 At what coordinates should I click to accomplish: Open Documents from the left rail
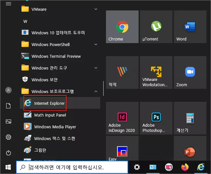point(8,106)
